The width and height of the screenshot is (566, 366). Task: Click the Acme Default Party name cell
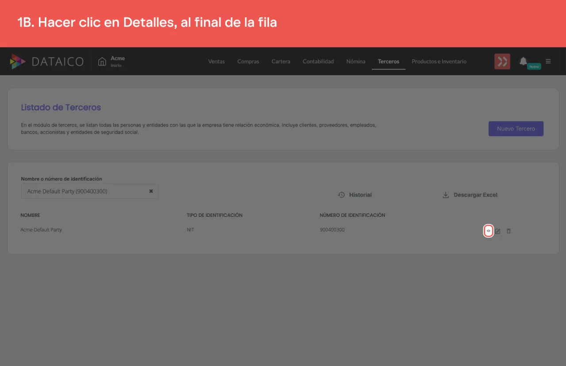pos(41,230)
